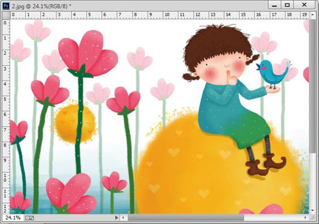The height and width of the screenshot is (224, 319).
Task: Minimize the 2.jpg document window
Action: coord(274,5)
